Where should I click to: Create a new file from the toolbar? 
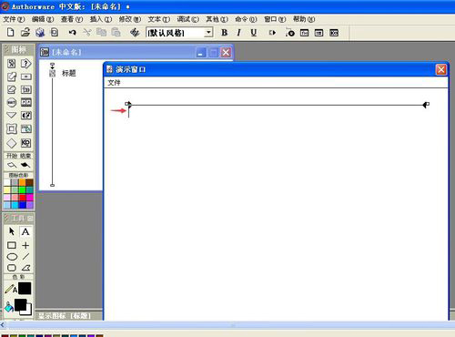11,32
